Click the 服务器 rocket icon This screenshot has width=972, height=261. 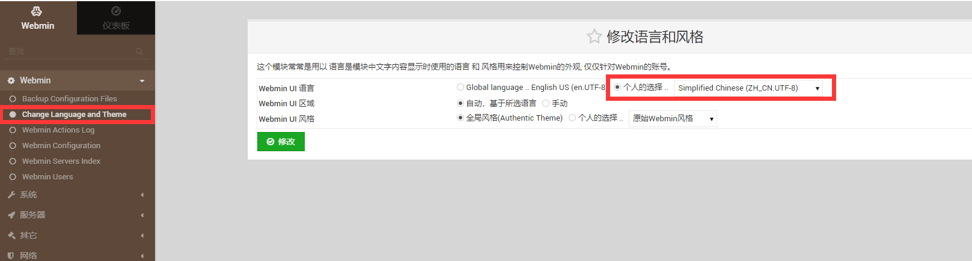(11, 215)
